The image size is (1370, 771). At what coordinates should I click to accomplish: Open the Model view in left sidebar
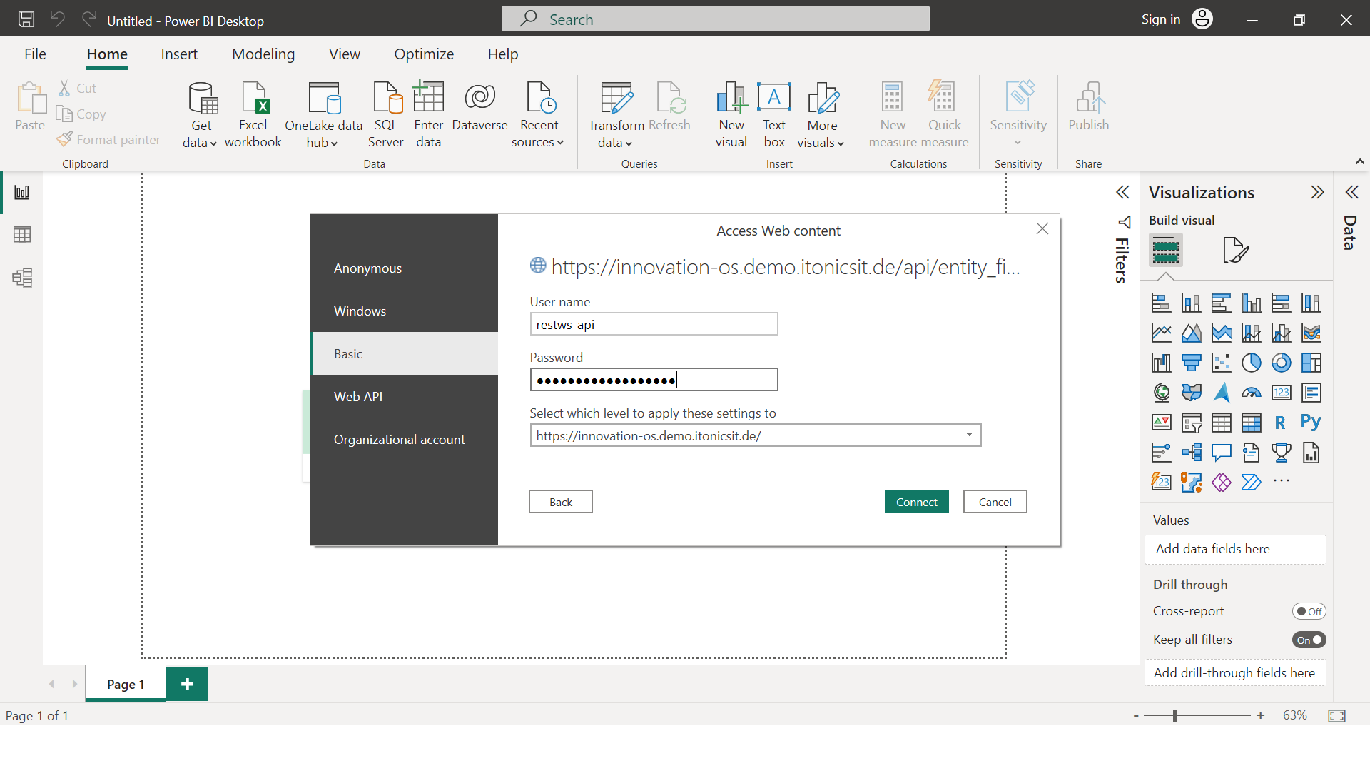pos(22,278)
